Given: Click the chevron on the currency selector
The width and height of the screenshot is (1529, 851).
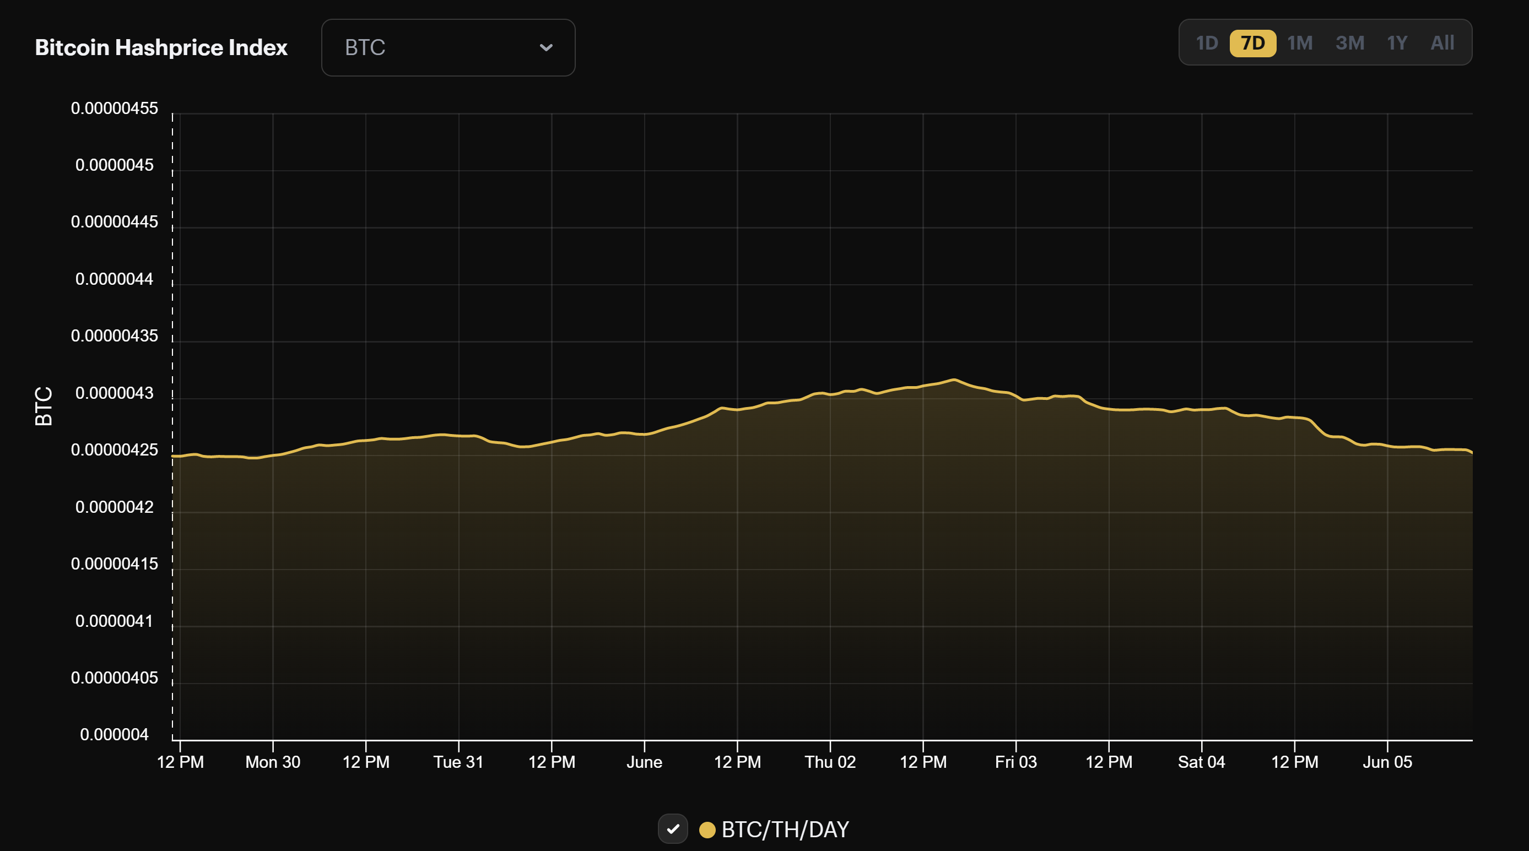Looking at the screenshot, I should click(547, 47).
